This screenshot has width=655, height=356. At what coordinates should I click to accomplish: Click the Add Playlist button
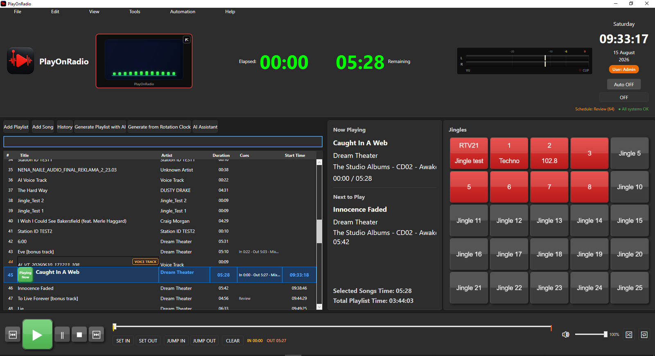tap(16, 127)
